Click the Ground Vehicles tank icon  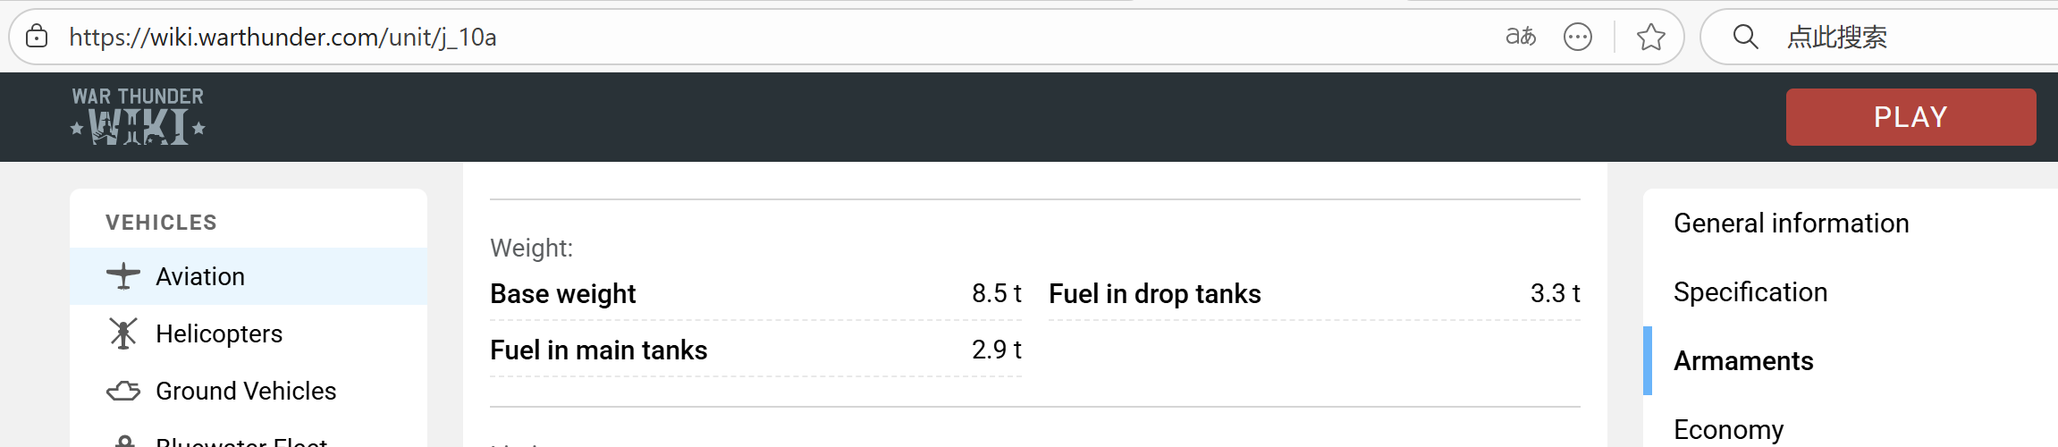click(x=123, y=391)
